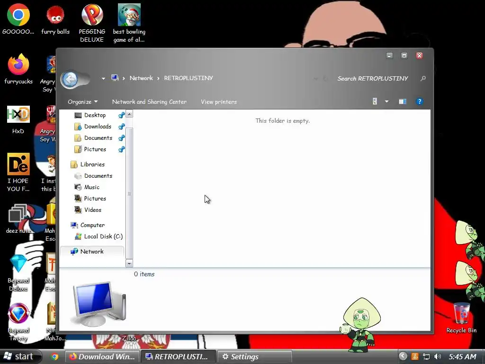The height and width of the screenshot is (364, 485).
Task: Open the PEGGING DELUXE desktop icon
Action: click(x=92, y=23)
